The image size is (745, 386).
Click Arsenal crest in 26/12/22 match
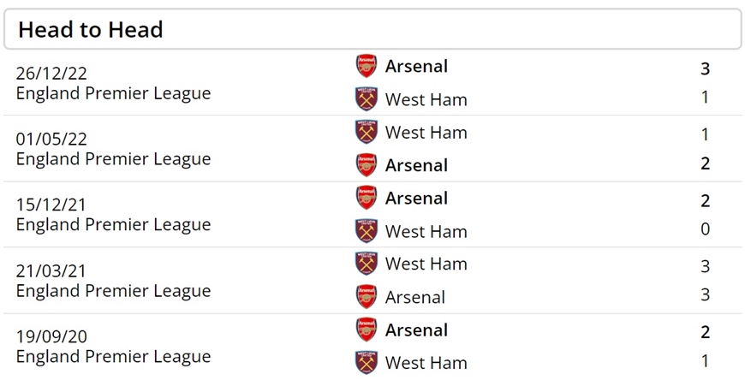(x=367, y=66)
